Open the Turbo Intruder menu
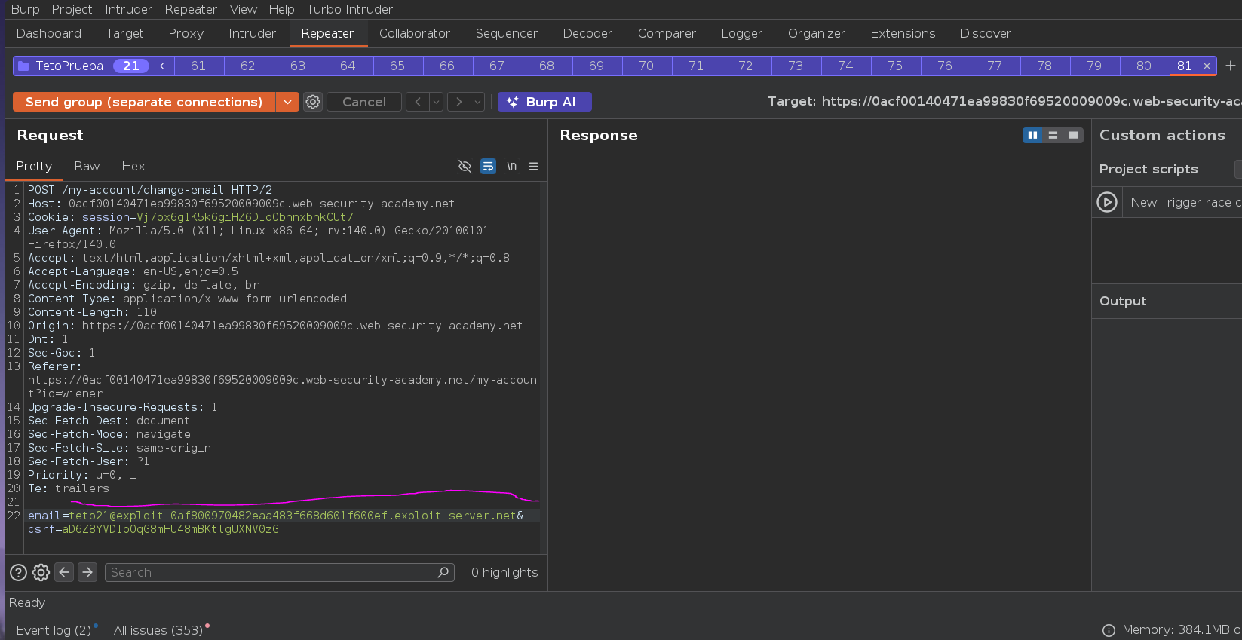1242x640 pixels. coord(349,9)
